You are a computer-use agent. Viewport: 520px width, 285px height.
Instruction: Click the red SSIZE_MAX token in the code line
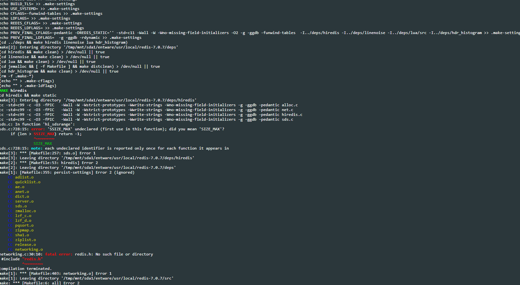(45, 134)
